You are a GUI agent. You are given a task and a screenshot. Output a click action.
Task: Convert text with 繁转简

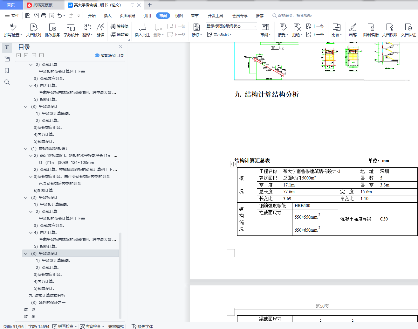[120, 26]
